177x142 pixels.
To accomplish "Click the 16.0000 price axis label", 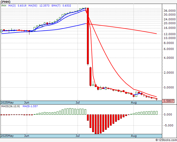I will click(170, 28).
